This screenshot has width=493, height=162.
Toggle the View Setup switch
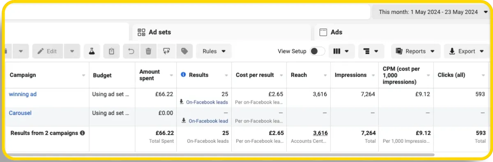tap(317, 51)
